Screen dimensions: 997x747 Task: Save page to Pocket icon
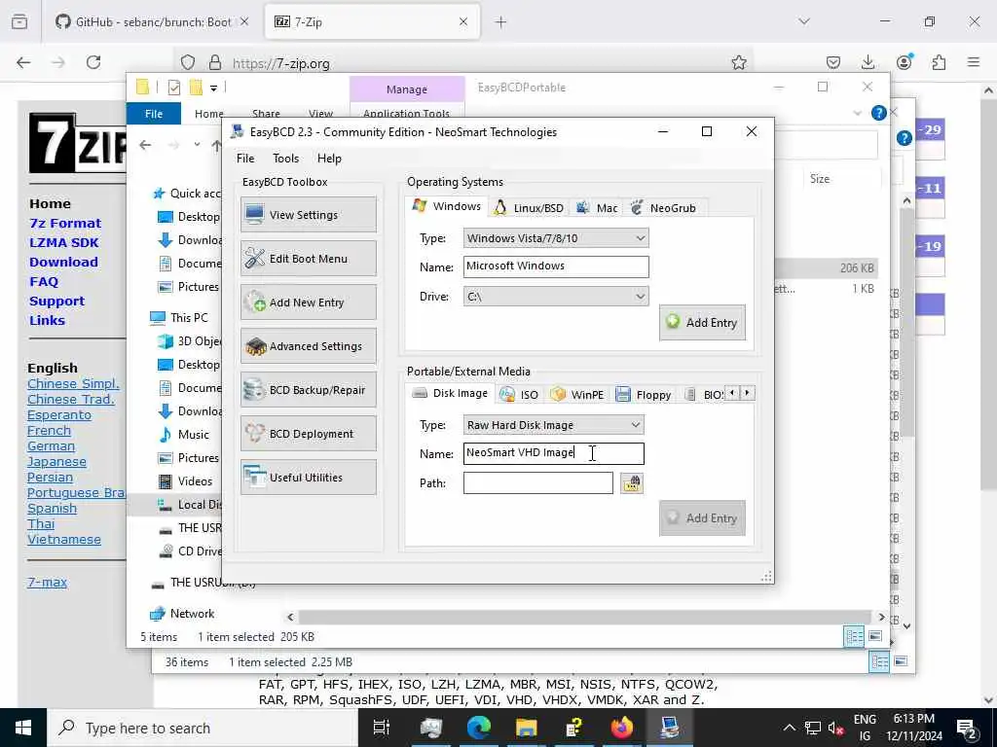click(833, 62)
